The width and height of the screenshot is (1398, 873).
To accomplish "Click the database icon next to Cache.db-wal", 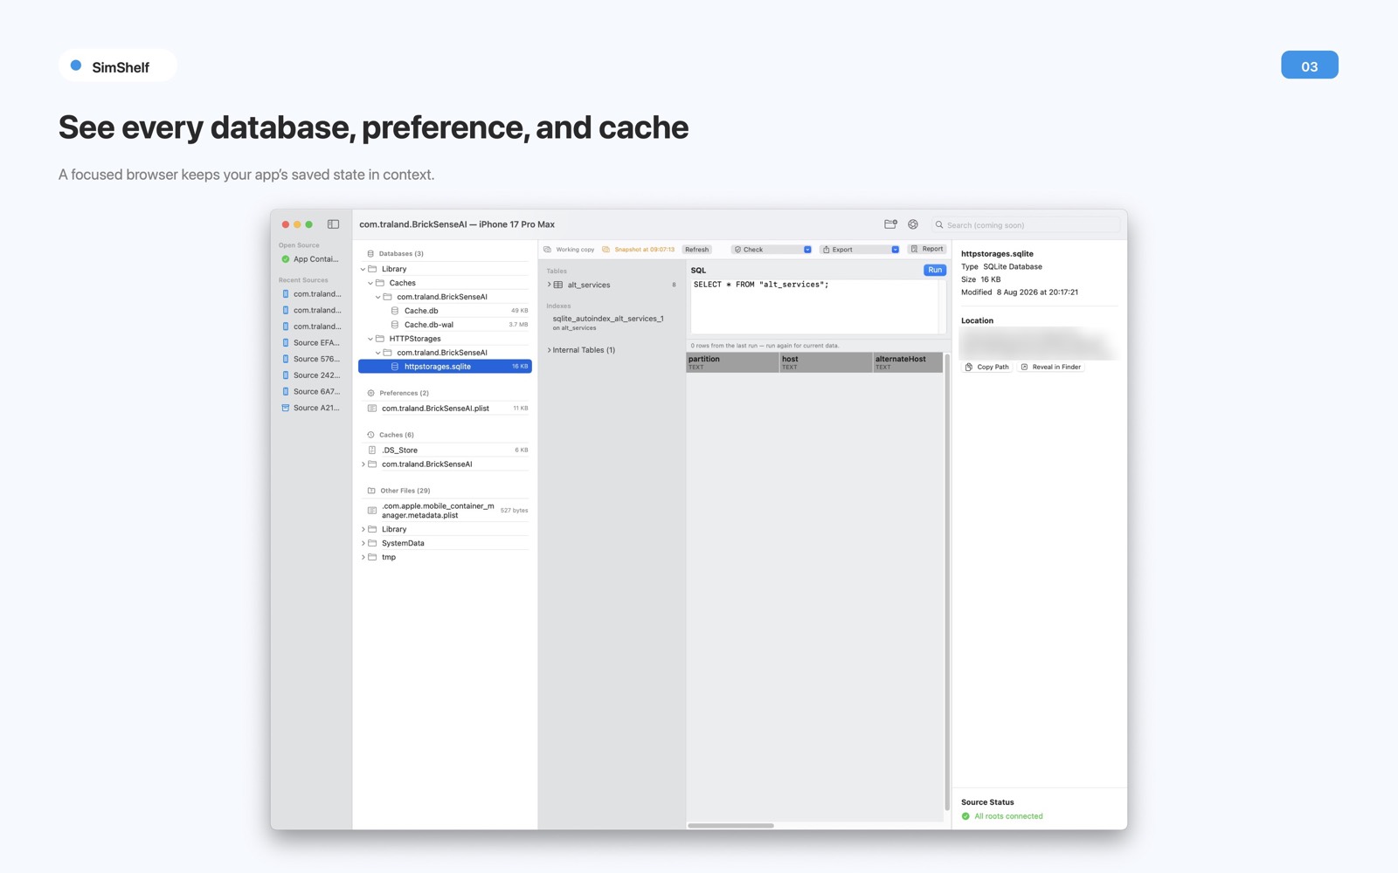I will pos(395,325).
